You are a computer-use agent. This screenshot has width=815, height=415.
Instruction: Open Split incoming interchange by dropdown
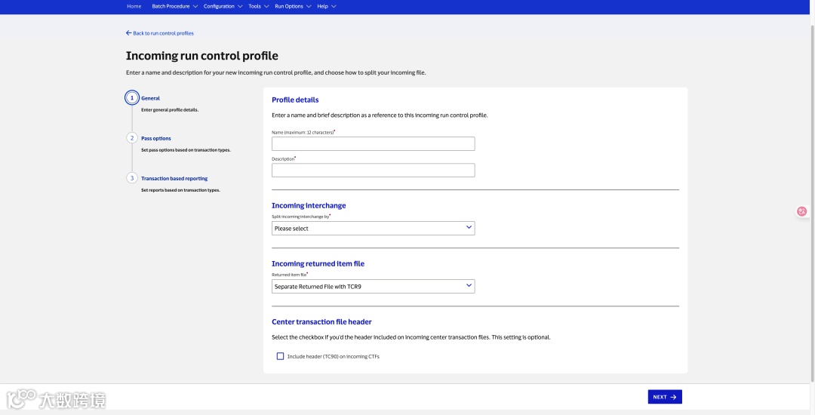(373, 228)
